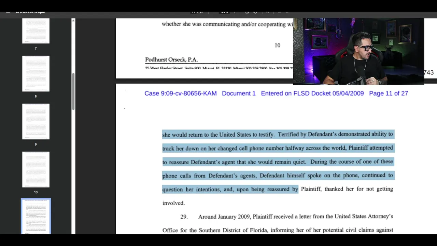Click the page number '10' at page bottom
This screenshot has height=246, width=437.
coord(278,45)
